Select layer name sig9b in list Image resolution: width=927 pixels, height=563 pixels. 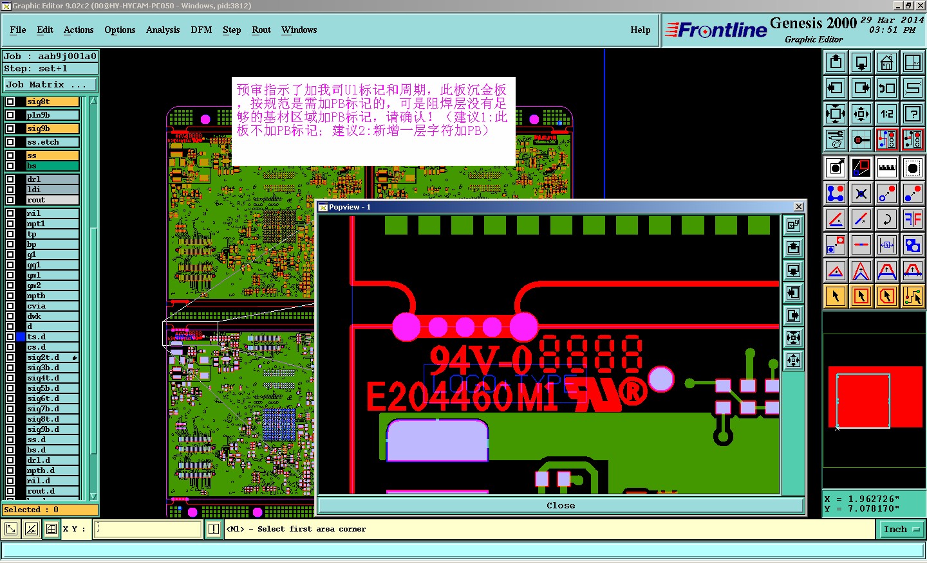pos(52,129)
